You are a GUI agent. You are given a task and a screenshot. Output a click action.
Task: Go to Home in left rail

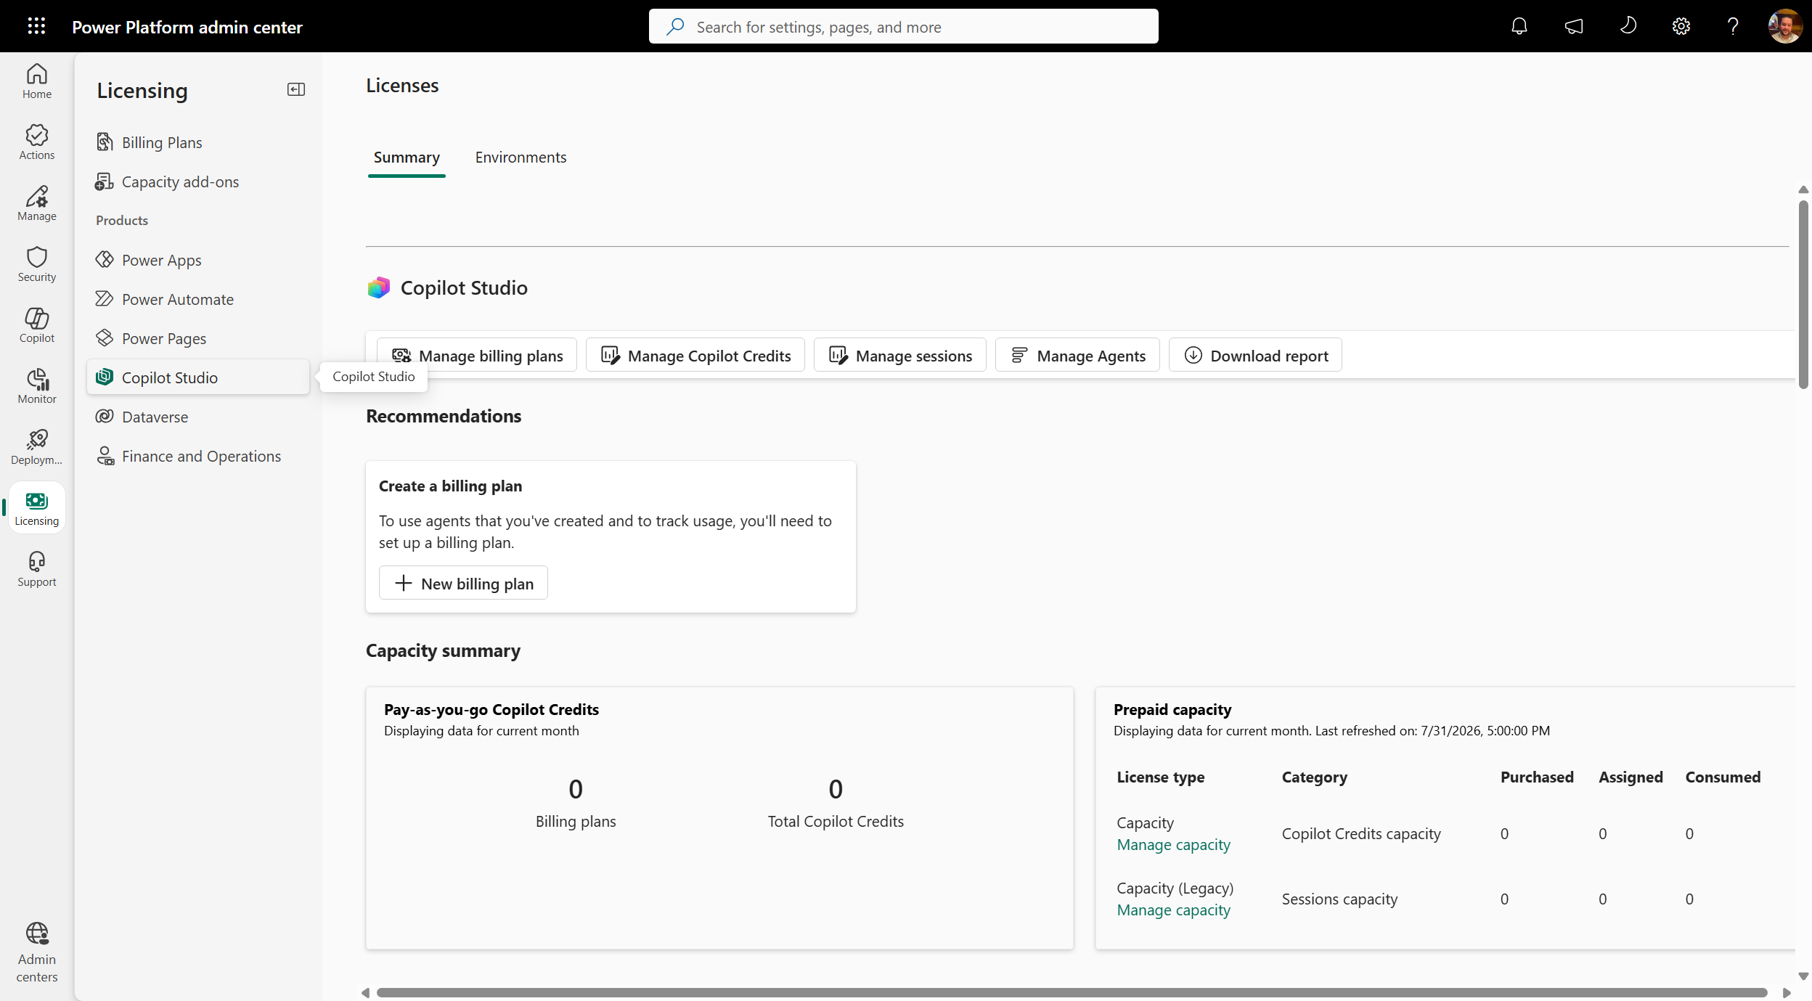[x=37, y=81]
